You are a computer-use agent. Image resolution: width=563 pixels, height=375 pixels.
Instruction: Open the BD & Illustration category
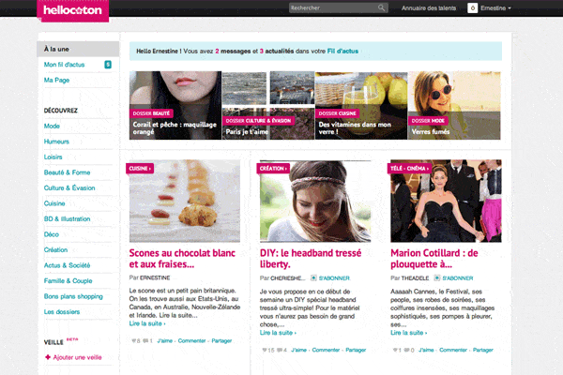click(67, 218)
